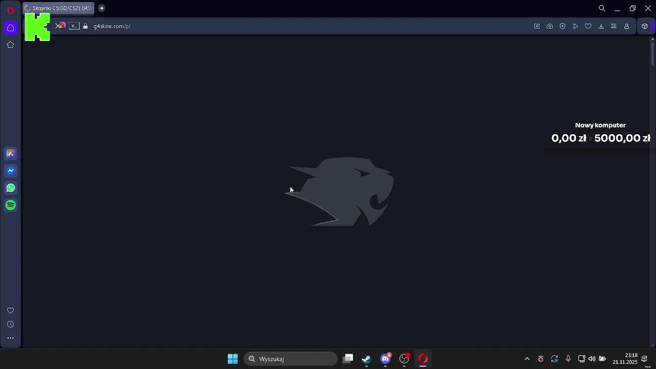Click the scrollbar up arrow
The image size is (656, 369).
[652, 40]
